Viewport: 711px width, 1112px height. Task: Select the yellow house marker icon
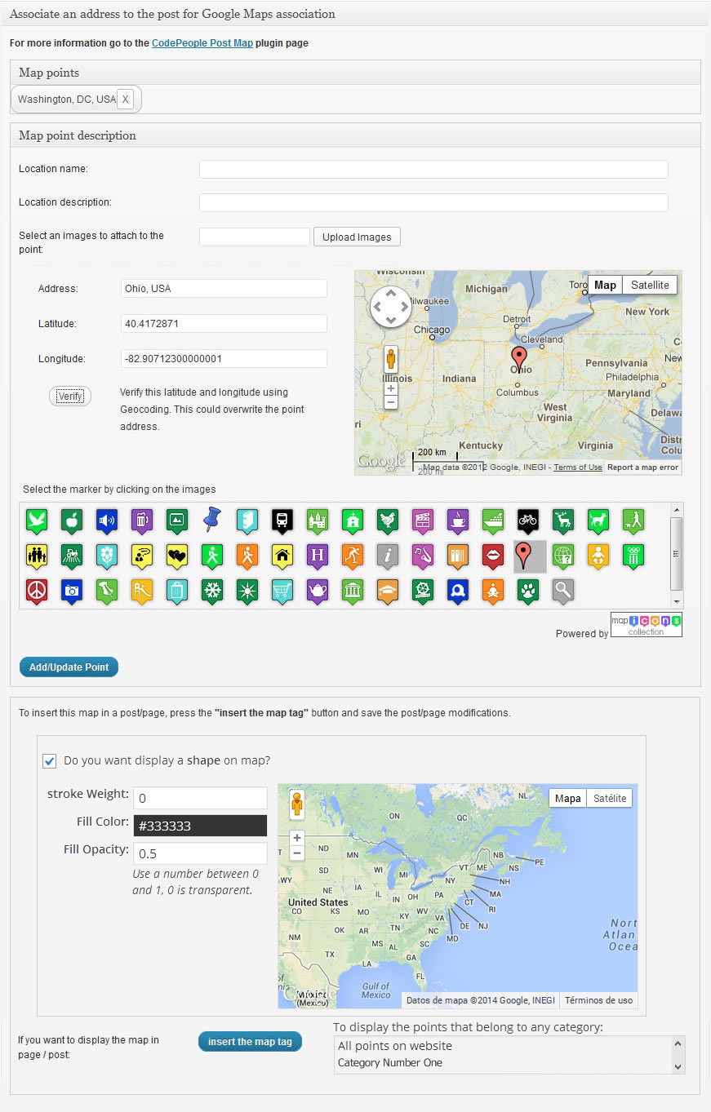coord(282,556)
